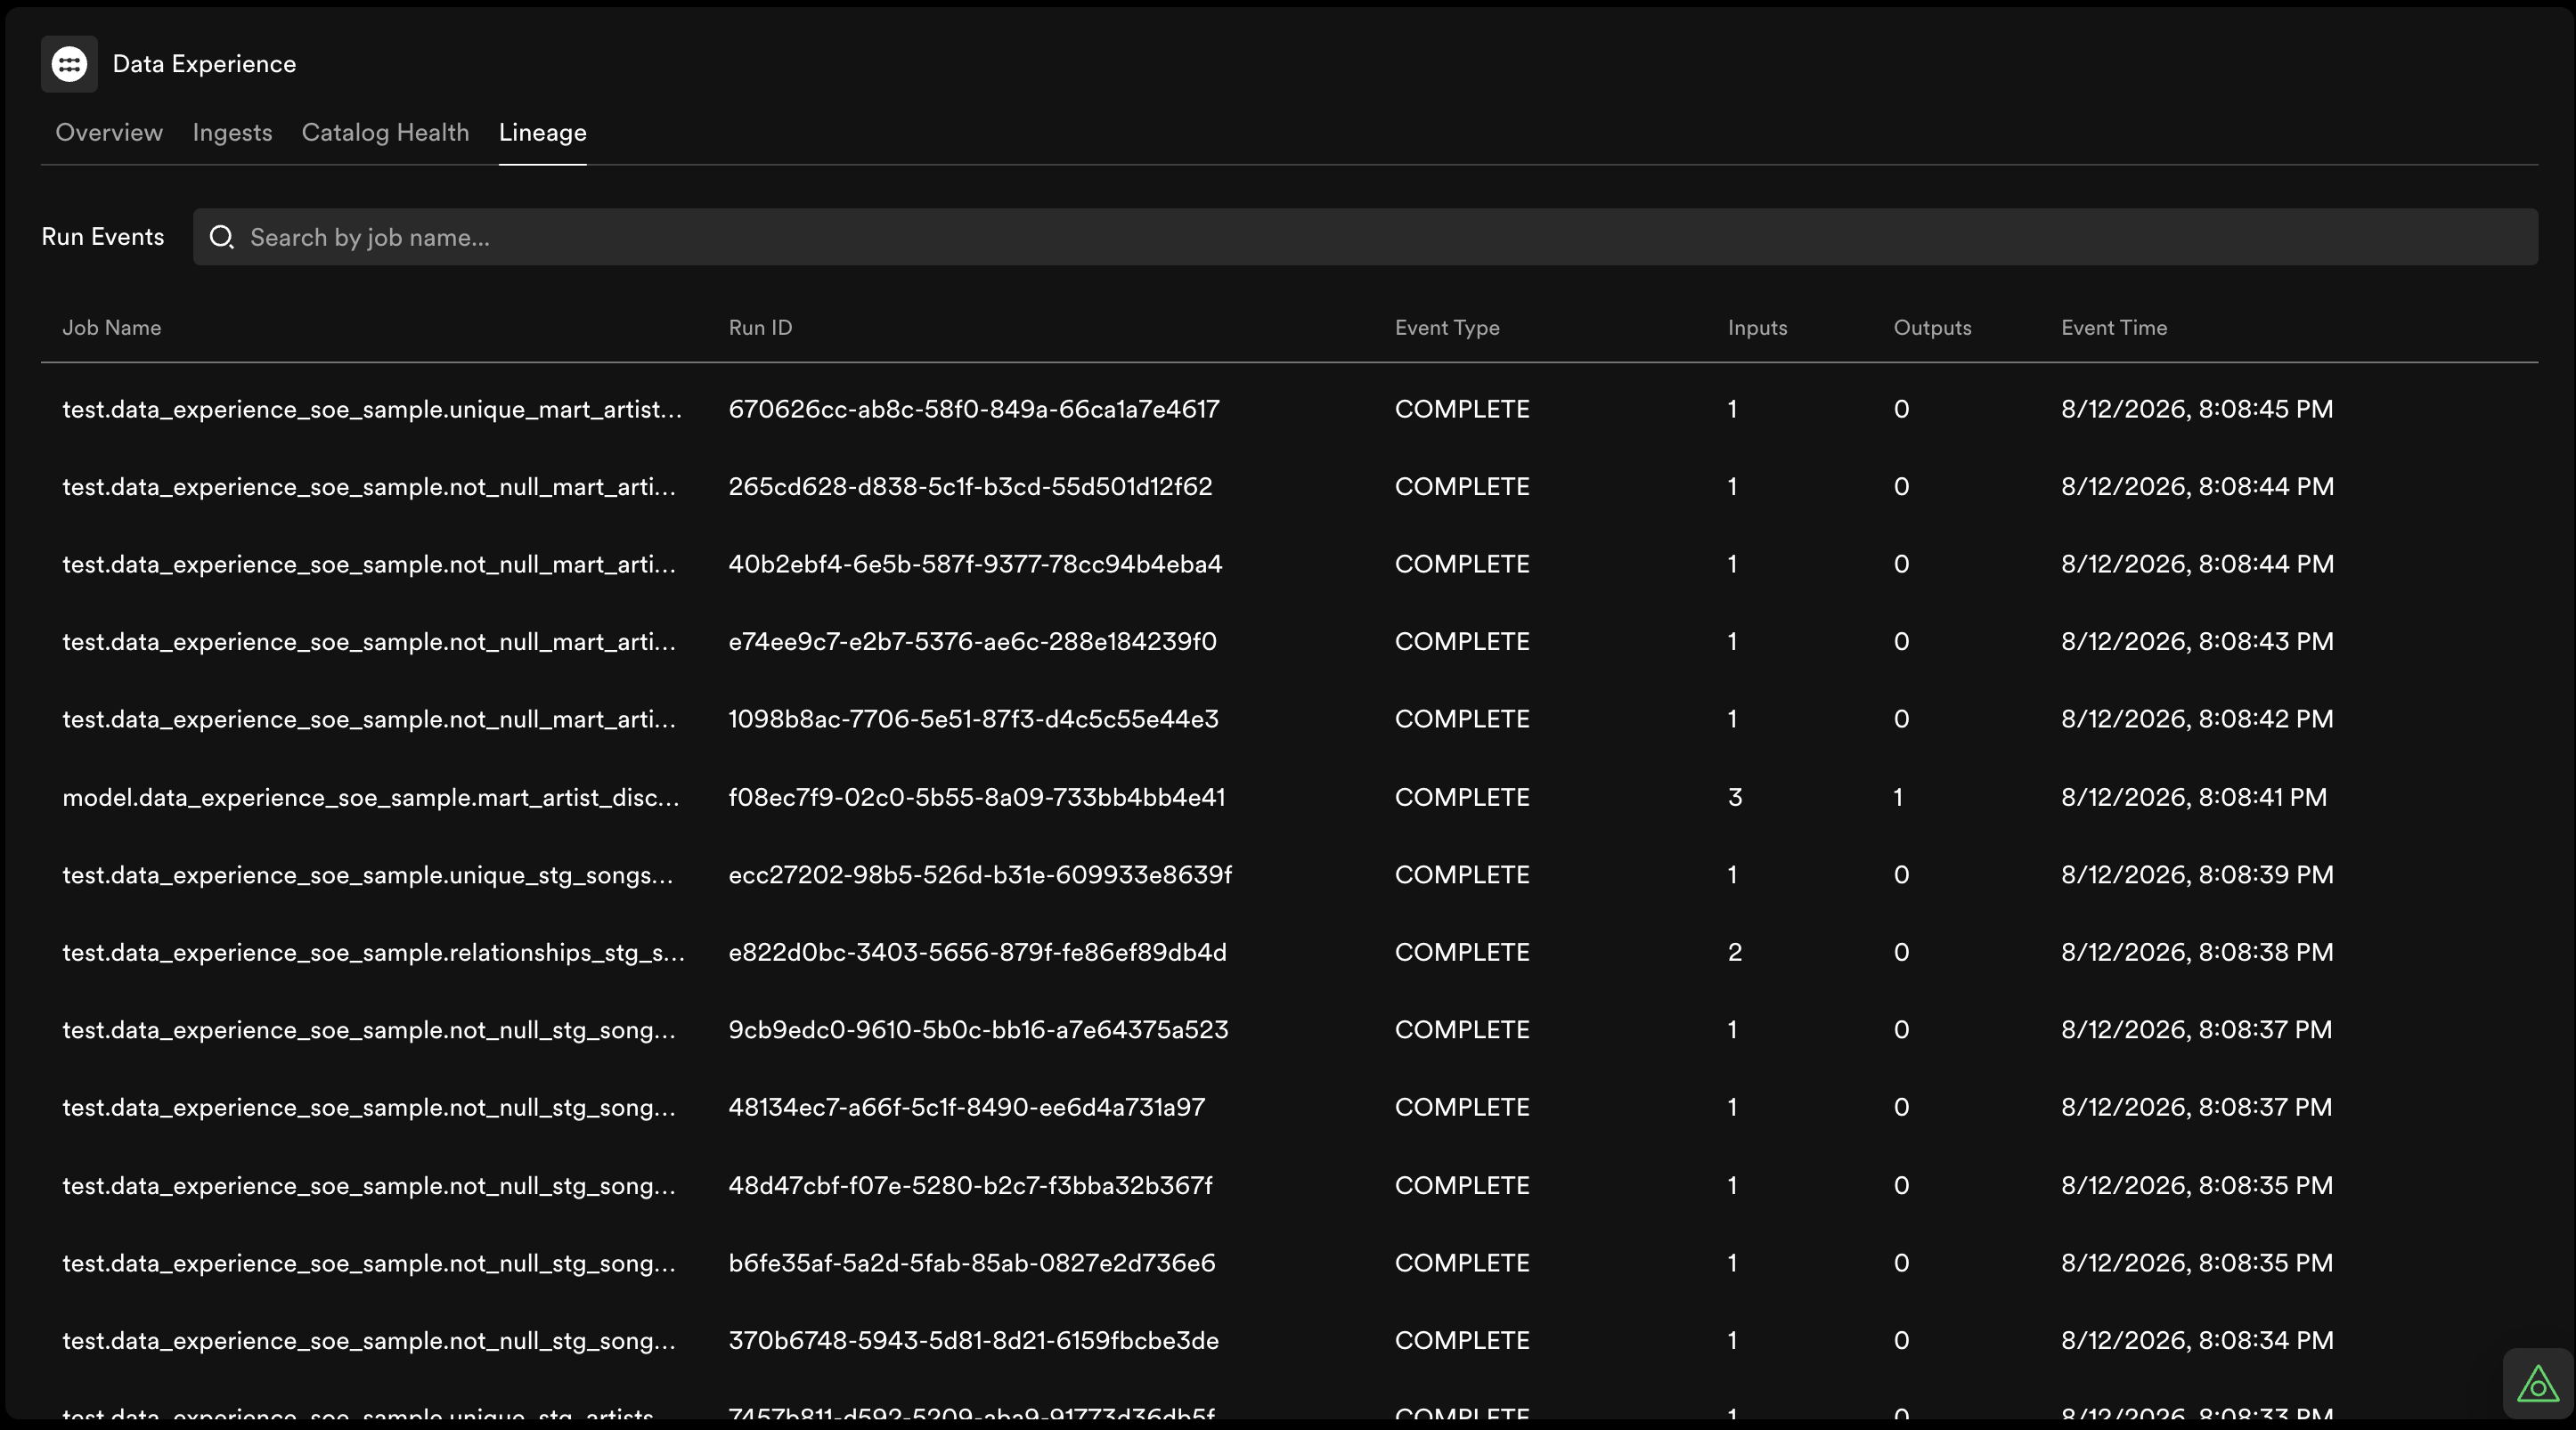Switch to the Overview tab
The image size is (2576, 1430).
[x=109, y=132]
